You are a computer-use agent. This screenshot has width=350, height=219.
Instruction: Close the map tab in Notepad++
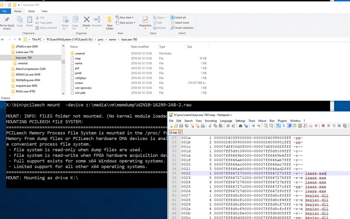(179, 132)
